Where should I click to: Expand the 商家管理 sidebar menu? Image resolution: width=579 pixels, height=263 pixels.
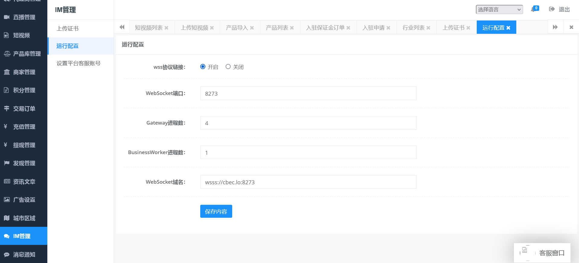tap(24, 72)
